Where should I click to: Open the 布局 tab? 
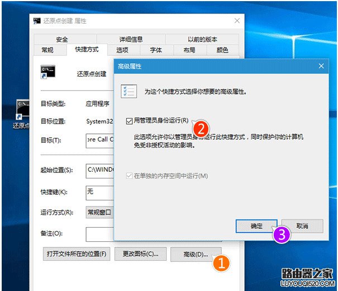point(189,50)
